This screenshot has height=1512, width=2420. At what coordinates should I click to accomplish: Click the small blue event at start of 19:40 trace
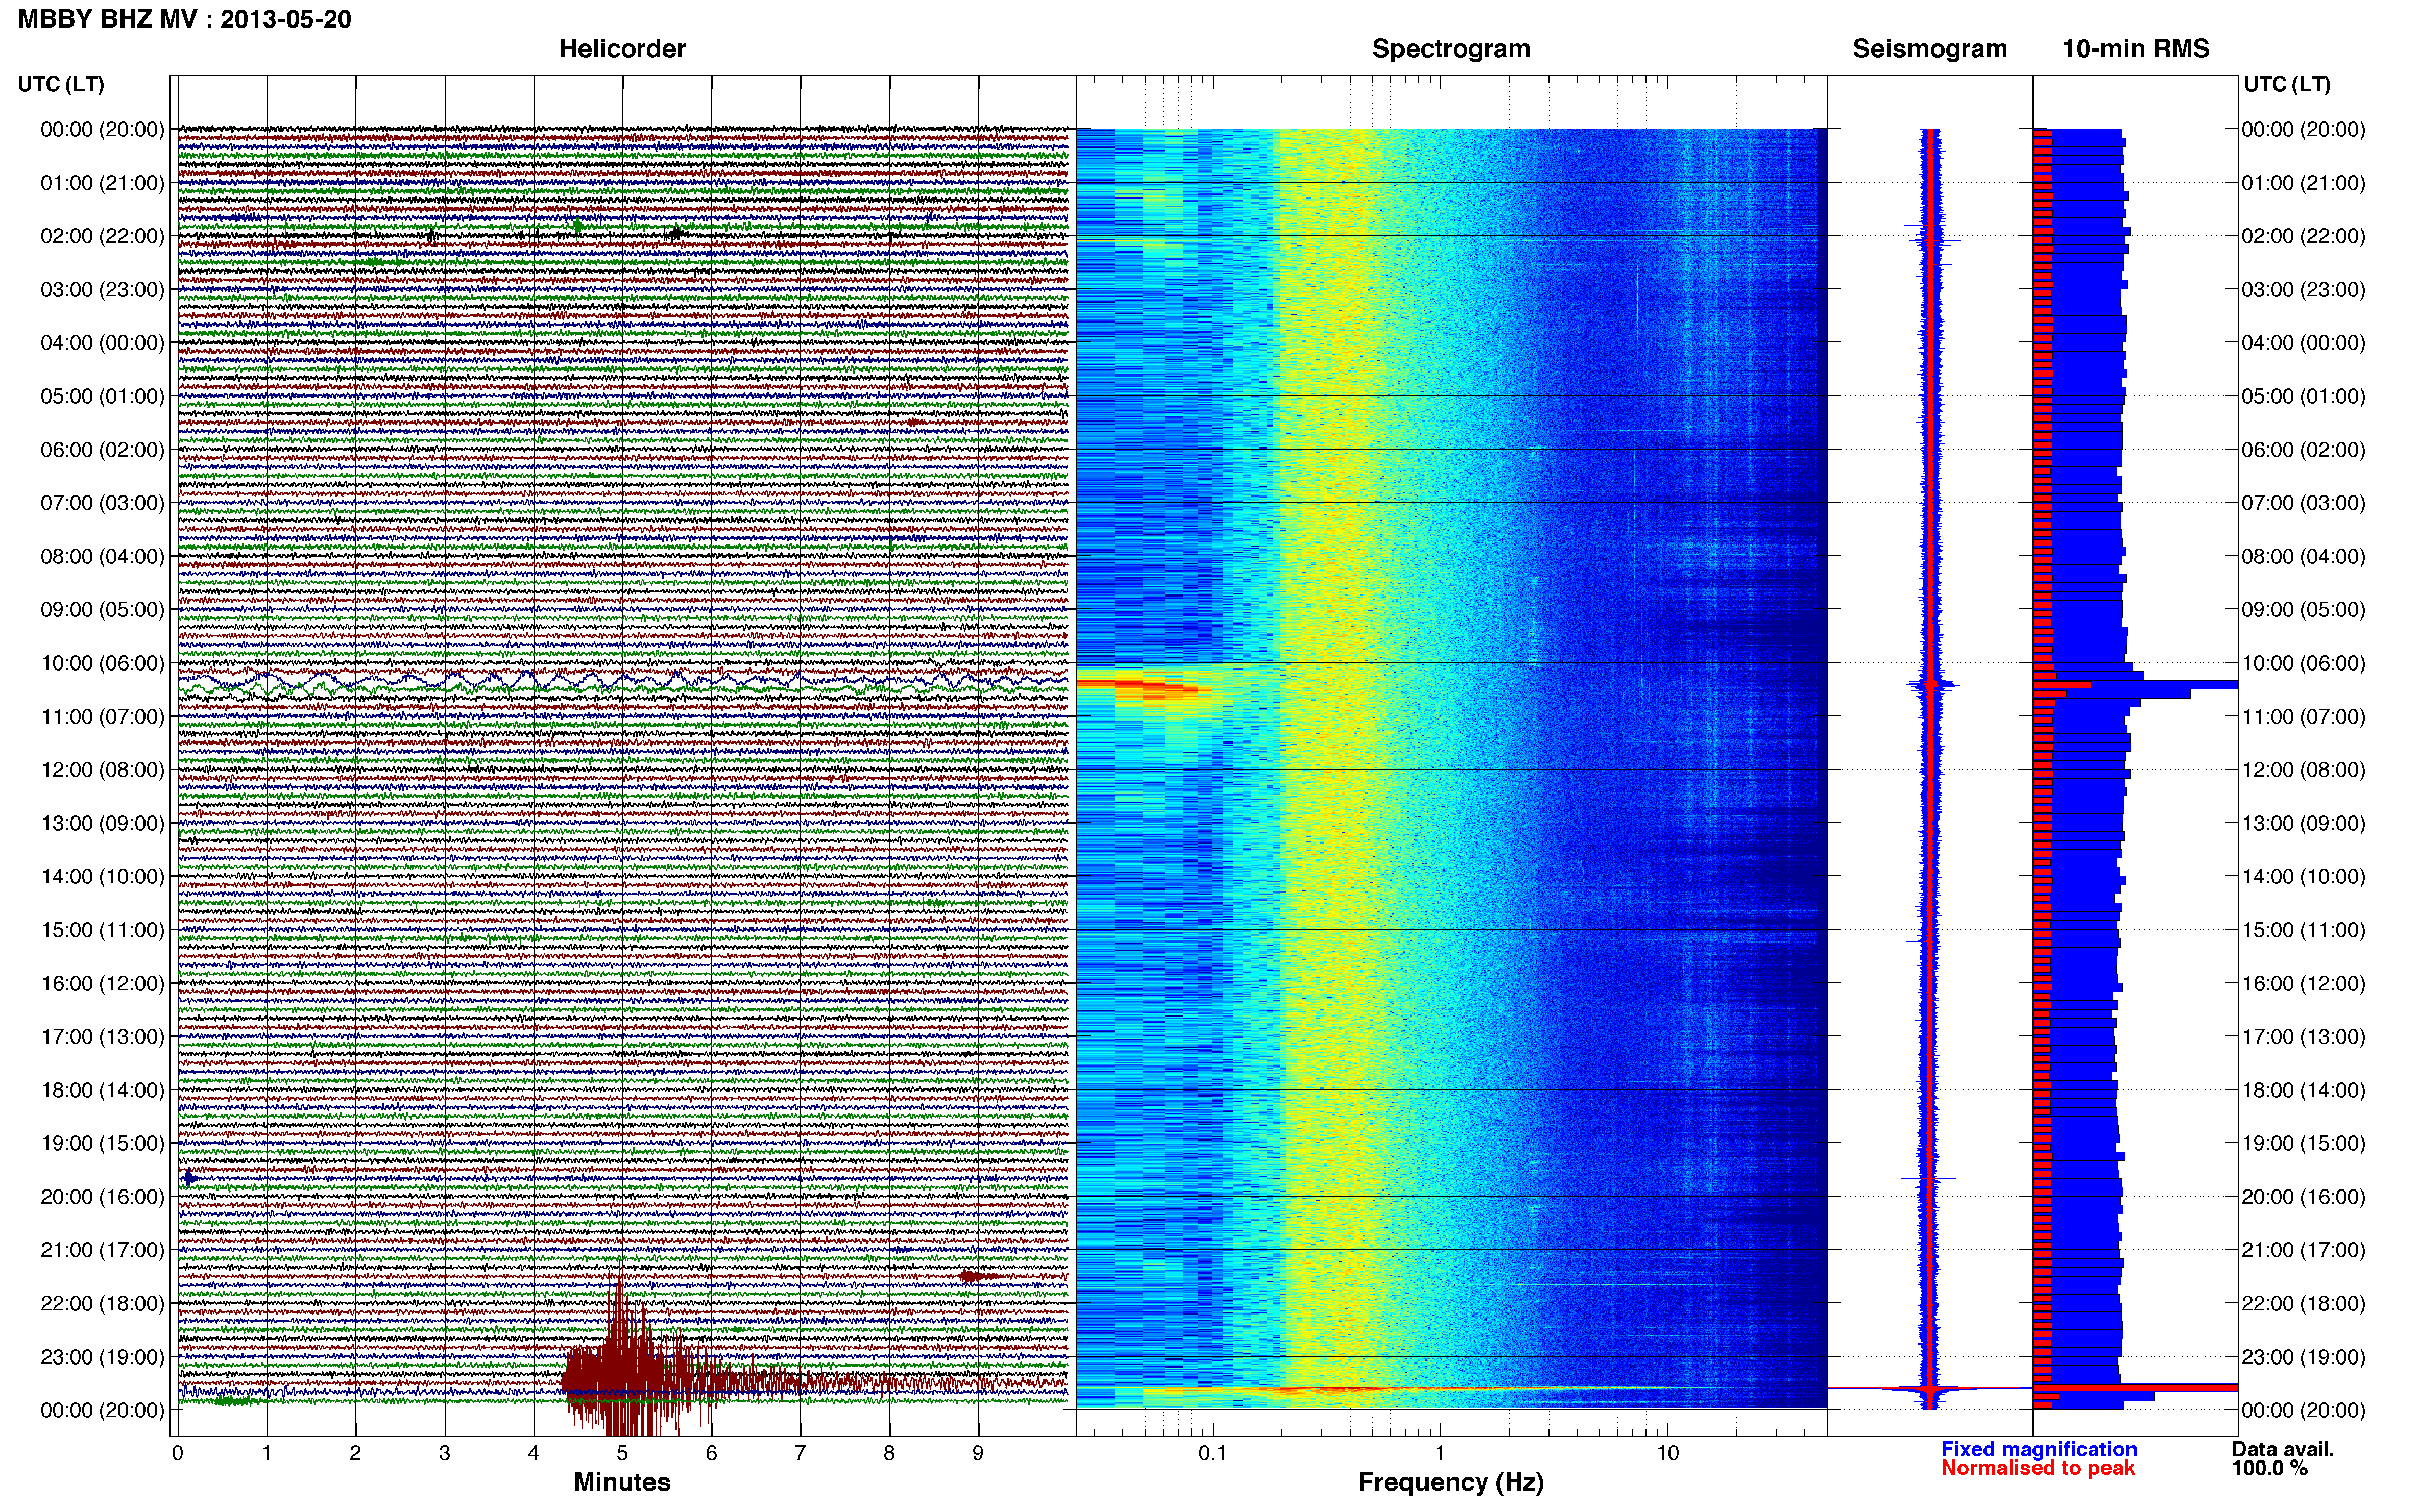click(190, 1178)
